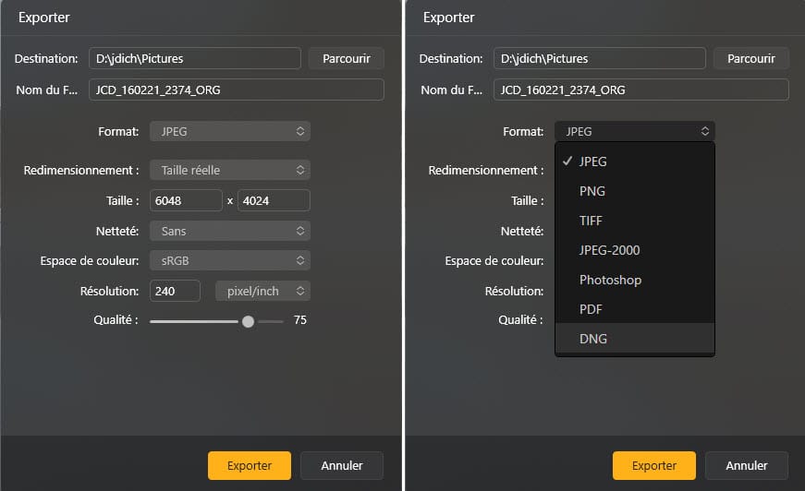The height and width of the screenshot is (491, 805).
Task: Select DNG in the format list
Action: 635,339
